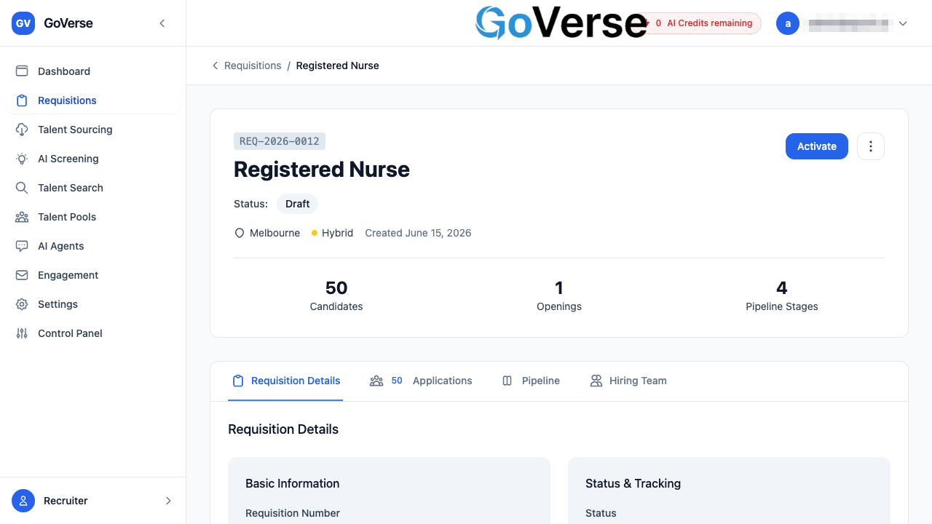The width and height of the screenshot is (932, 524).
Task: Click the Talent Pools people icon
Action: pyautogui.click(x=22, y=217)
